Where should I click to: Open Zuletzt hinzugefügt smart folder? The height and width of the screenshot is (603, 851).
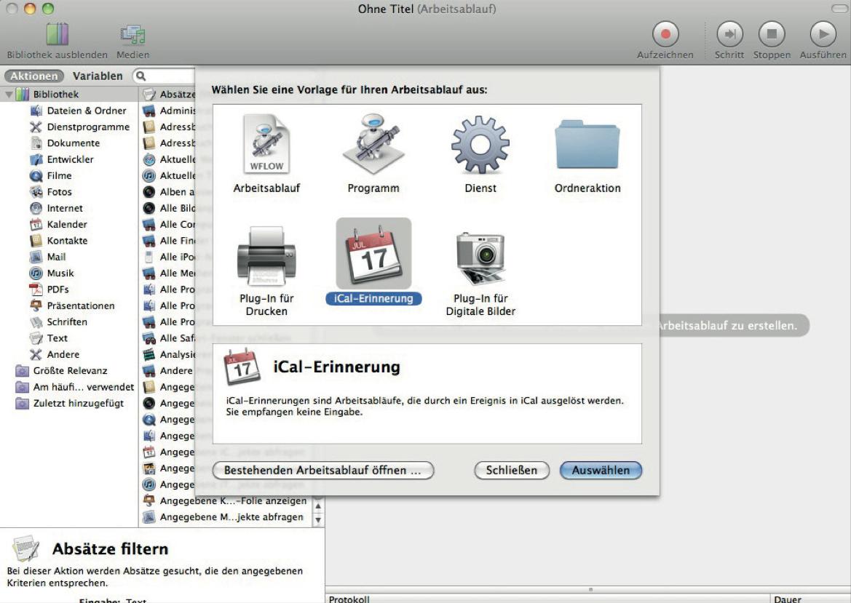coord(70,404)
